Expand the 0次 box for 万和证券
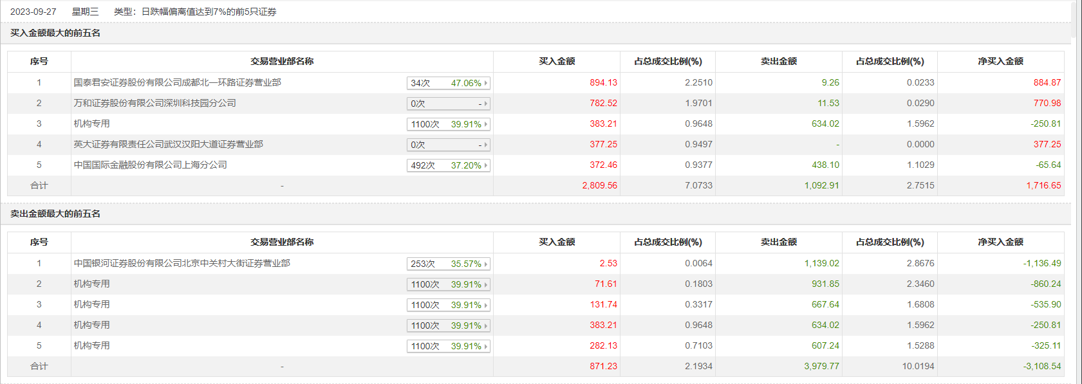This screenshot has width=1082, height=384. (x=448, y=104)
